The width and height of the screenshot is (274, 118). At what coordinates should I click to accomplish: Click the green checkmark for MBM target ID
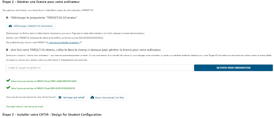[x=8, y=81]
